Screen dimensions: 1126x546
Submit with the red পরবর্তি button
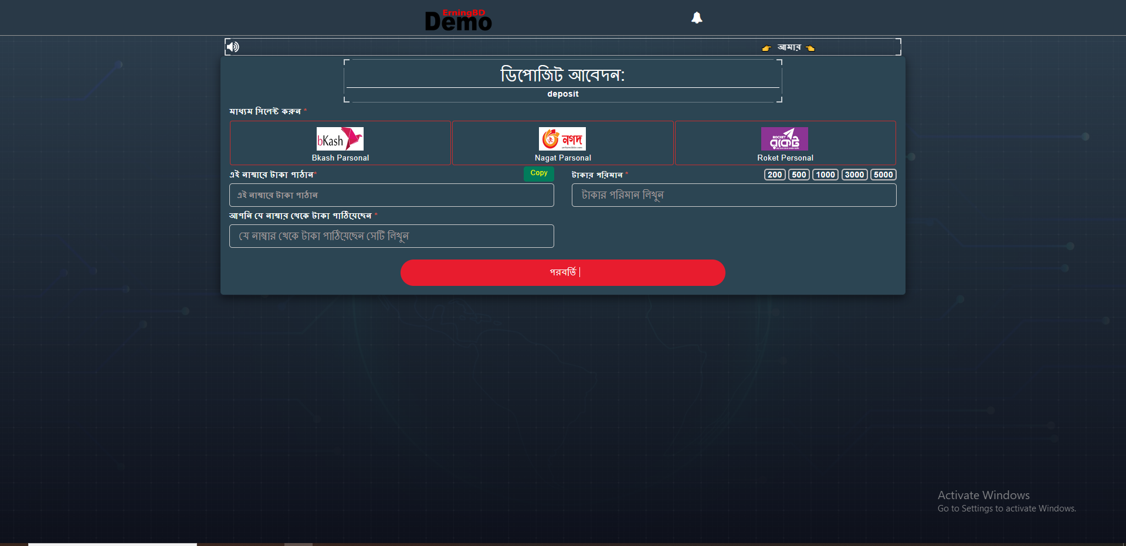pos(562,272)
